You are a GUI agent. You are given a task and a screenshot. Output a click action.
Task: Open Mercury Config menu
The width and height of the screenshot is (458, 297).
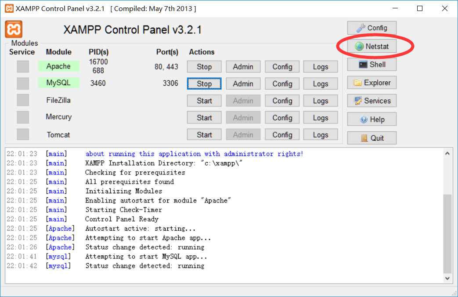pos(282,117)
